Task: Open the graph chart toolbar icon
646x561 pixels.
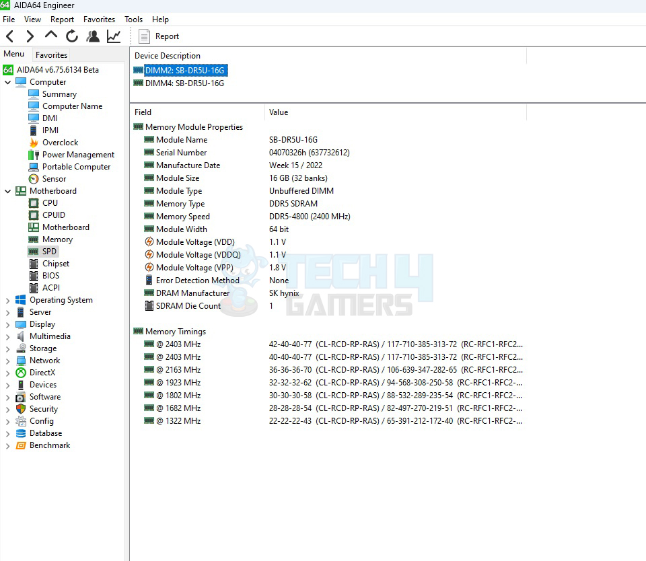Action: point(114,36)
